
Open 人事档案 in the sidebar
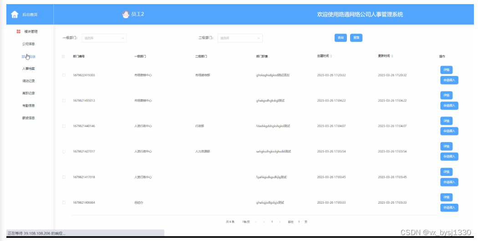tap(28, 69)
